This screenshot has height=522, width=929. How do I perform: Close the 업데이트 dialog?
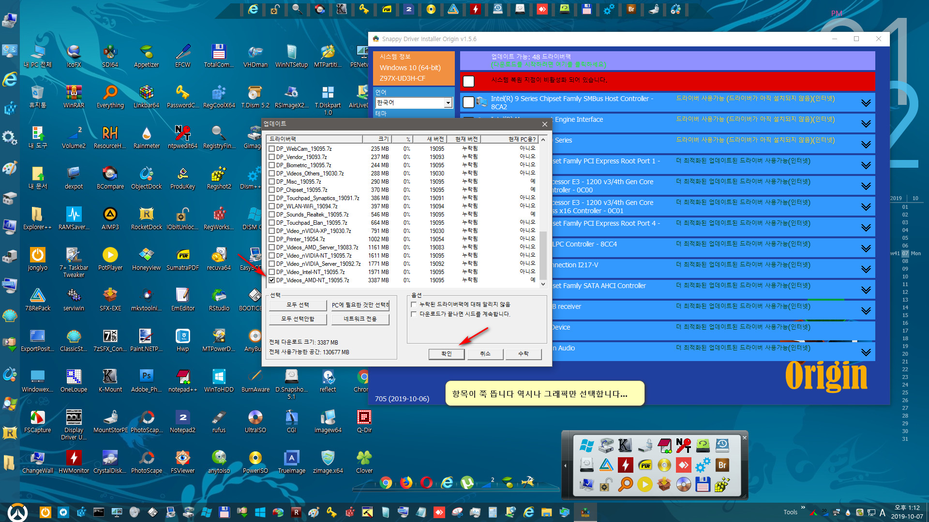tap(544, 124)
